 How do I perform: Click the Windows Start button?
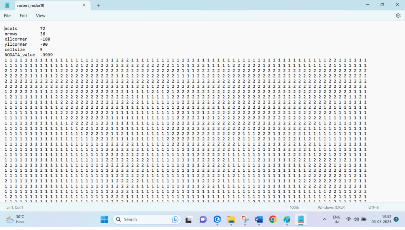click(104, 219)
